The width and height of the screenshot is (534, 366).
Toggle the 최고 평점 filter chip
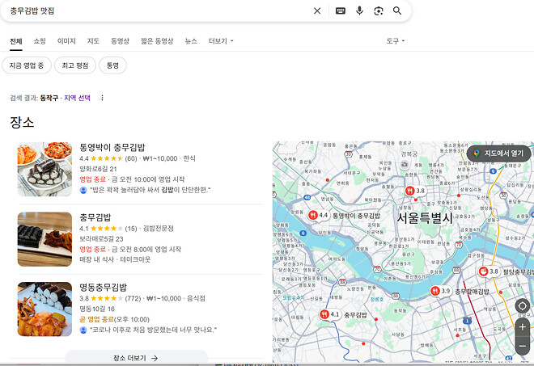pos(75,65)
